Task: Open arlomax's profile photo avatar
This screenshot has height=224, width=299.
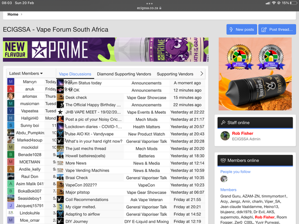Action: (x=11, y=96)
